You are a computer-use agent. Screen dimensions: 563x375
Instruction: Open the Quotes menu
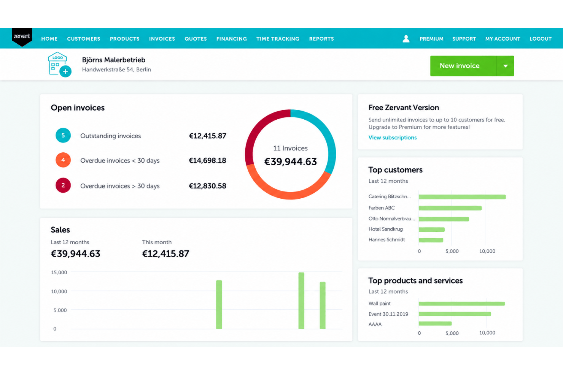point(196,39)
